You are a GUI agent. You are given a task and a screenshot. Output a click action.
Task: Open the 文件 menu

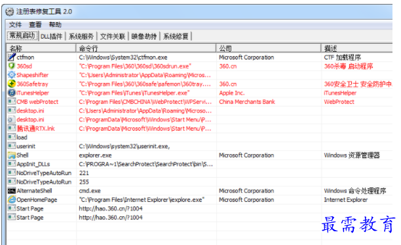point(15,25)
